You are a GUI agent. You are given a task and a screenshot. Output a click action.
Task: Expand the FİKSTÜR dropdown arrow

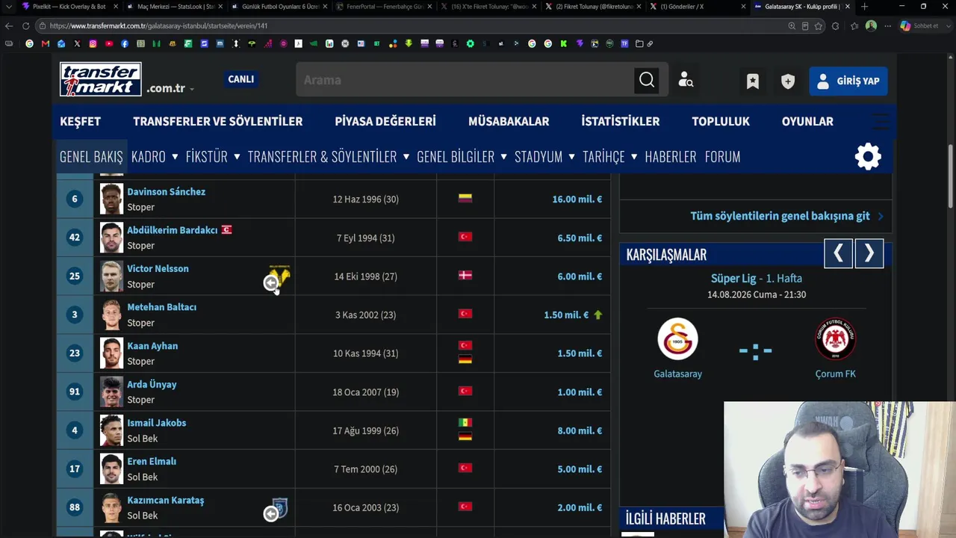click(x=237, y=156)
